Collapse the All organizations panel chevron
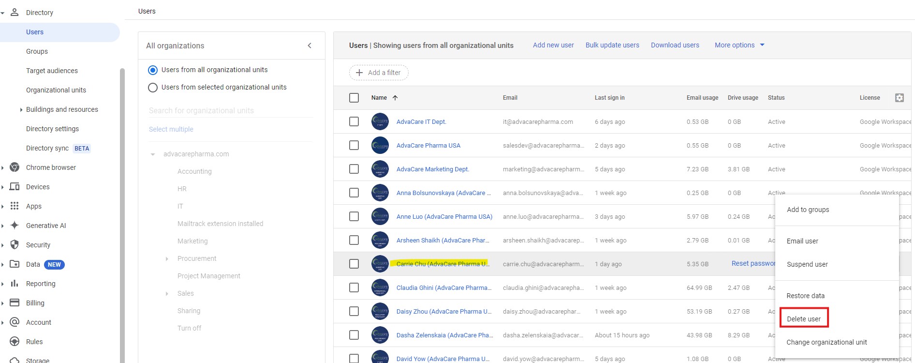 tap(310, 45)
